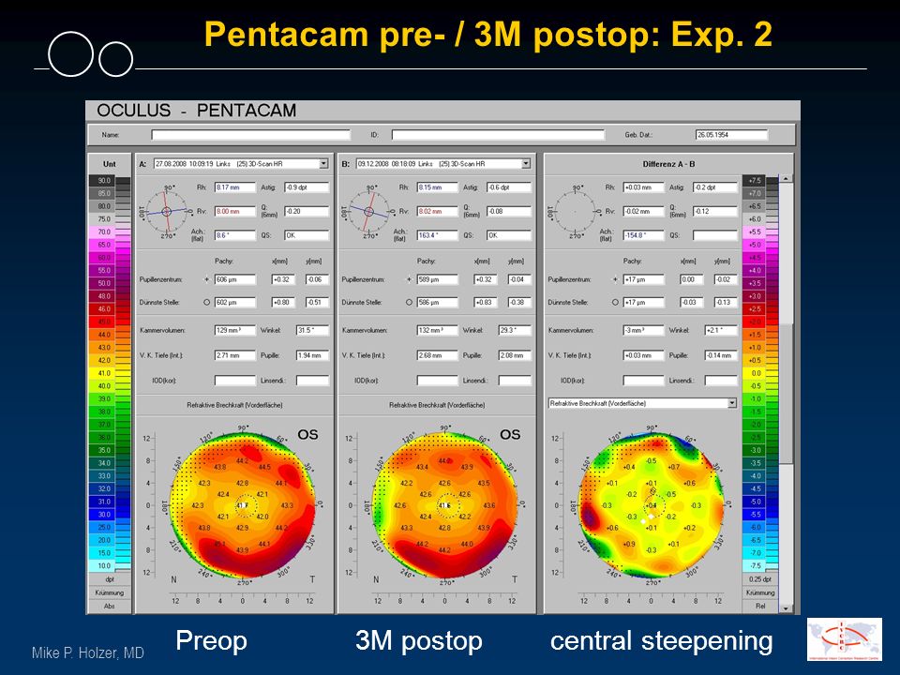900x675 pixels.
Task: Click difference Winkel field +2.1°
Action: click(x=721, y=331)
